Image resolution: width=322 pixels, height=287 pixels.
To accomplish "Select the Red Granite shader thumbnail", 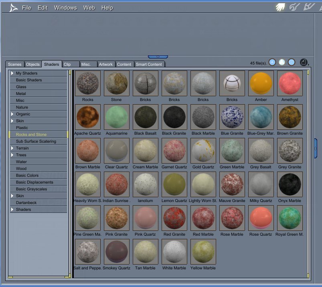I will click(174, 218).
